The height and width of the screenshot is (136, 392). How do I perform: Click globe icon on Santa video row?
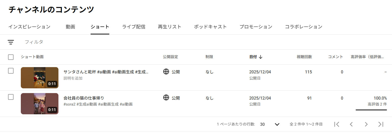(166, 72)
